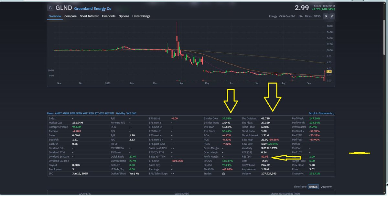Open the Options tab
This screenshot has width=388, height=210.
point(124,16)
